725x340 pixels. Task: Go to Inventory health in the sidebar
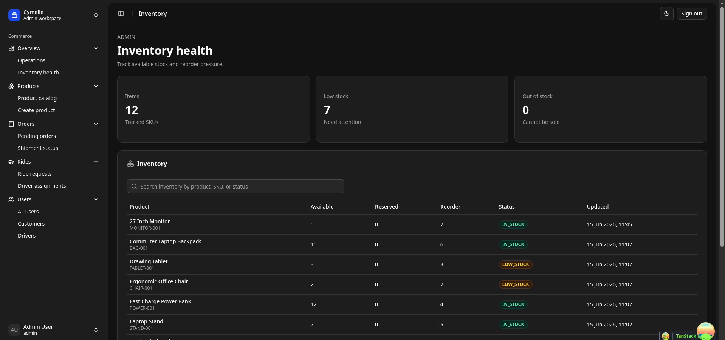pyautogui.click(x=38, y=73)
